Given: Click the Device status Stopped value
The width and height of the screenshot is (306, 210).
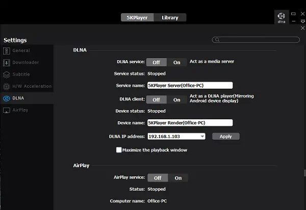Looking at the screenshot, I should coord(157,111).
